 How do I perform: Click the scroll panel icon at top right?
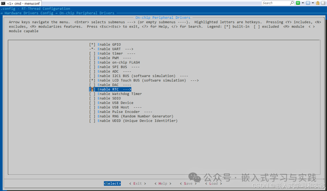[x=323, y=3]
